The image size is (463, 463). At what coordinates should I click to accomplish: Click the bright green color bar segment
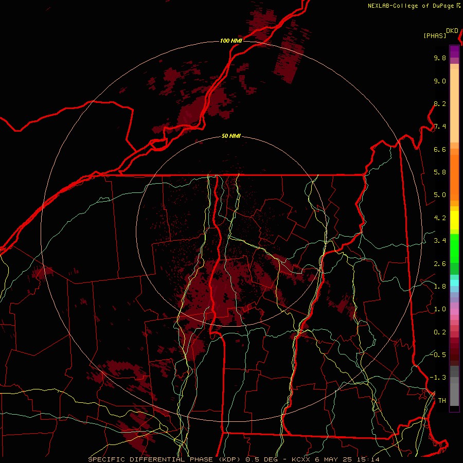(454, 248)
